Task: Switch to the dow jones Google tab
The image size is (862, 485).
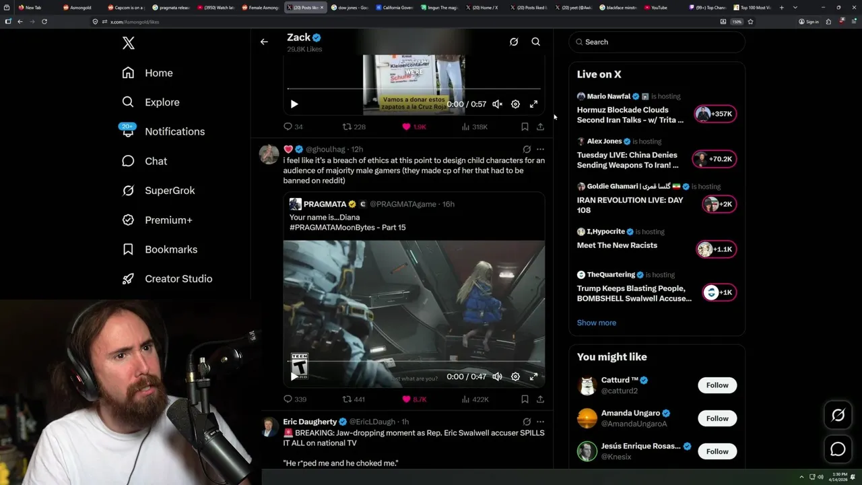Action: tap(350, 7)
